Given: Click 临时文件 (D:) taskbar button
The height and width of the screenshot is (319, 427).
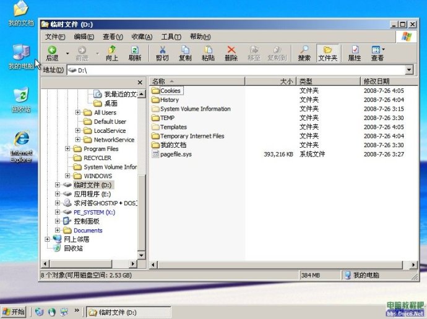Looking at the screenshot, I should 129,312.
